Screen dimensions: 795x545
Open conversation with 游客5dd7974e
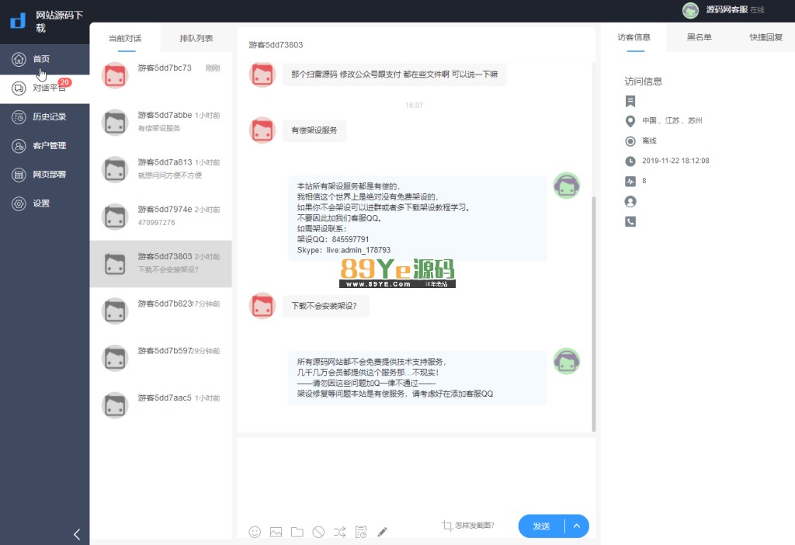point(161,217)
